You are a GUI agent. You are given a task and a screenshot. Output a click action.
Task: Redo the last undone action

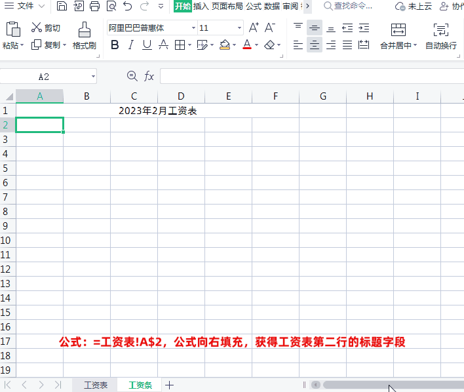(144, 6)
